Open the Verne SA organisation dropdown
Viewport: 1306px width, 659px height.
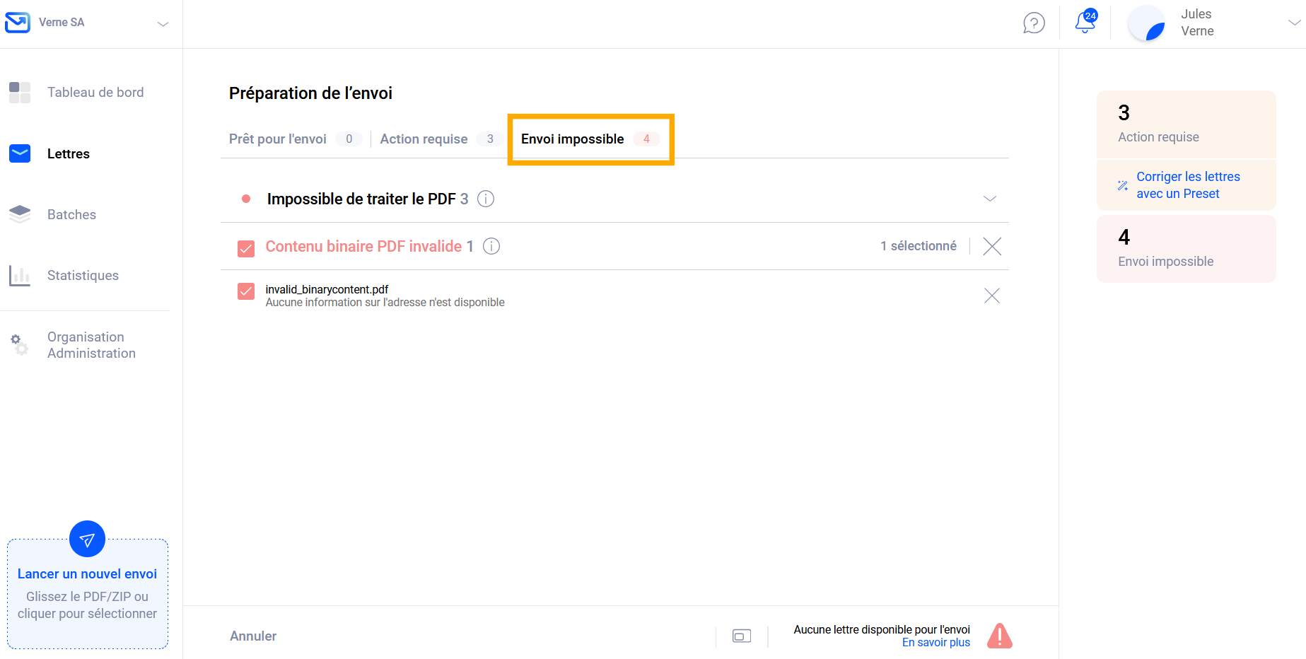(163, 23)
